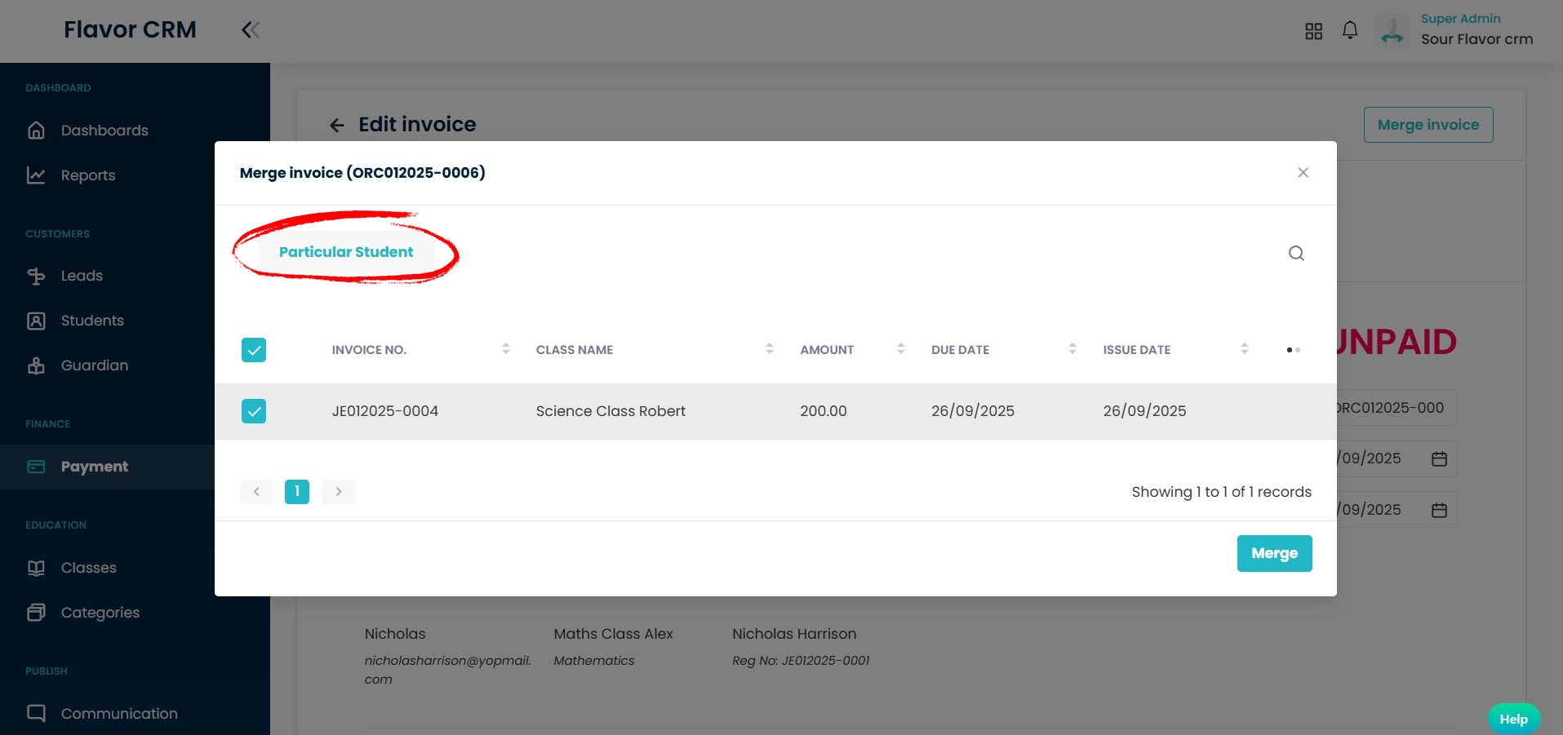Sort by Invoice No. column
Viewport: 1563px width, 735px height.
tap(505, 349)
